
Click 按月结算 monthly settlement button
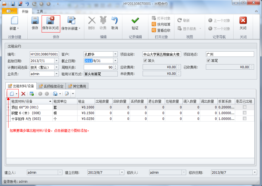pyautogui.click(x=161, y=24)
